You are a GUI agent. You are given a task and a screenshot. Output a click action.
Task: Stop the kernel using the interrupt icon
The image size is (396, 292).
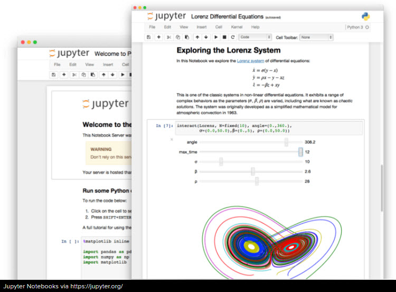(224, 37)
